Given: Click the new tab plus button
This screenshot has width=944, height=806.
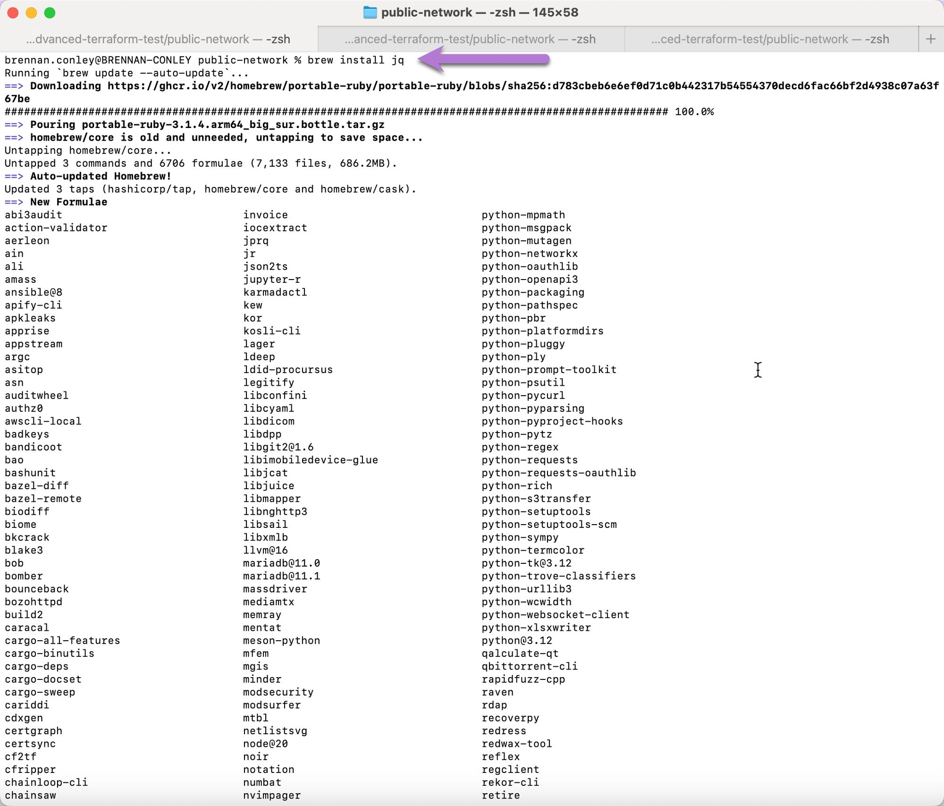Looking at the screenshot, I should coord(930,39).
